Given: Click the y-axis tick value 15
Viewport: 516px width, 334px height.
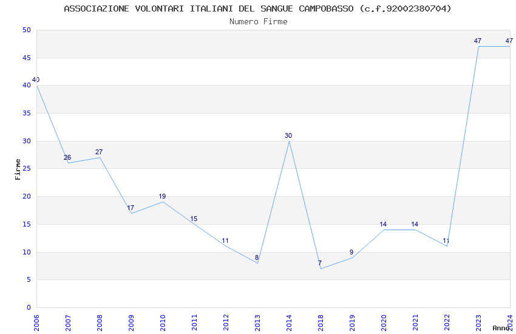Looking at the screenshot, I should pos(27,225).
